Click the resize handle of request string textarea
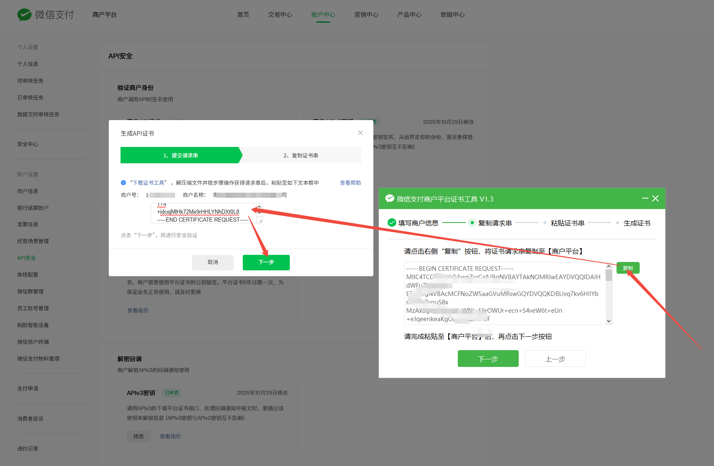This screenshot has height=466, width=714. pyautogui.click(x=260, y=220)
